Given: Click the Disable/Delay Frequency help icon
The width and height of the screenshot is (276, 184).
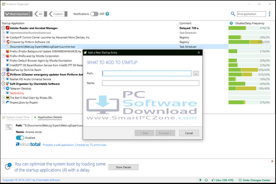Looking at the screenshot, I should 231,23.
